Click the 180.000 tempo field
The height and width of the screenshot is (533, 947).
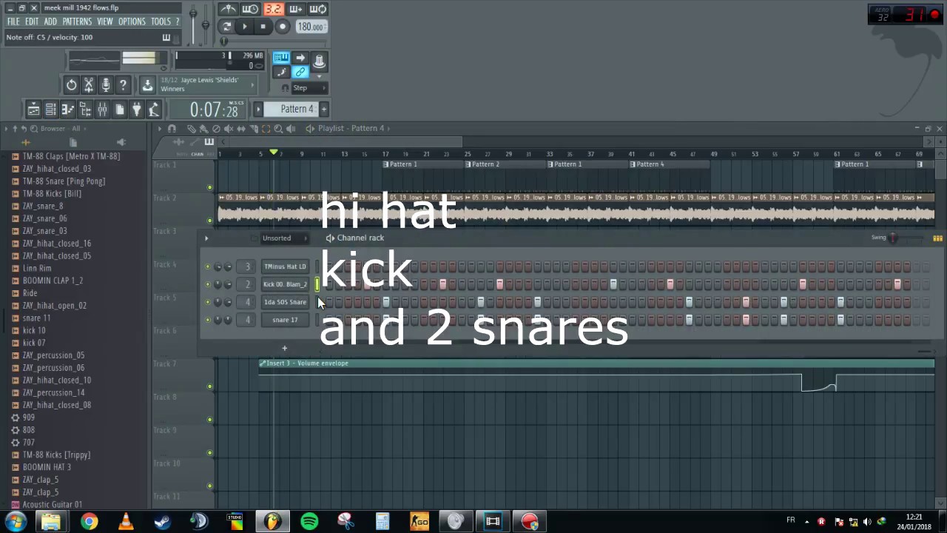pos(311,27)
